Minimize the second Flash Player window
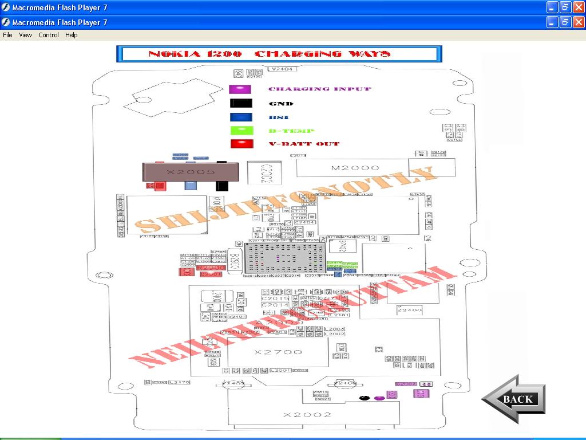The width and height of the screenshot is (586, 440). (x=552, y=22)
